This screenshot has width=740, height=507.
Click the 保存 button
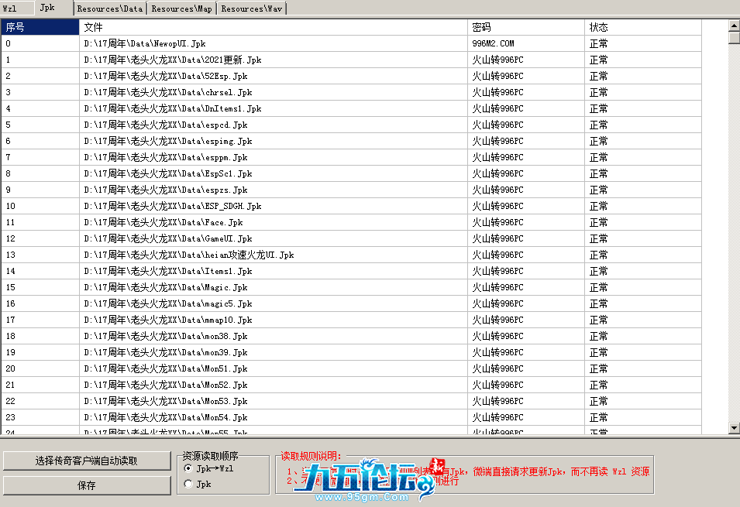pyautogui.click(x=87, y=485)
